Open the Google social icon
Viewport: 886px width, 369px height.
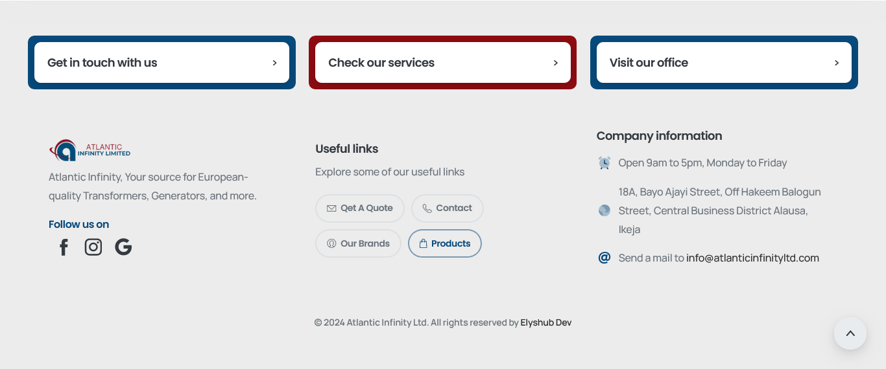123,247
